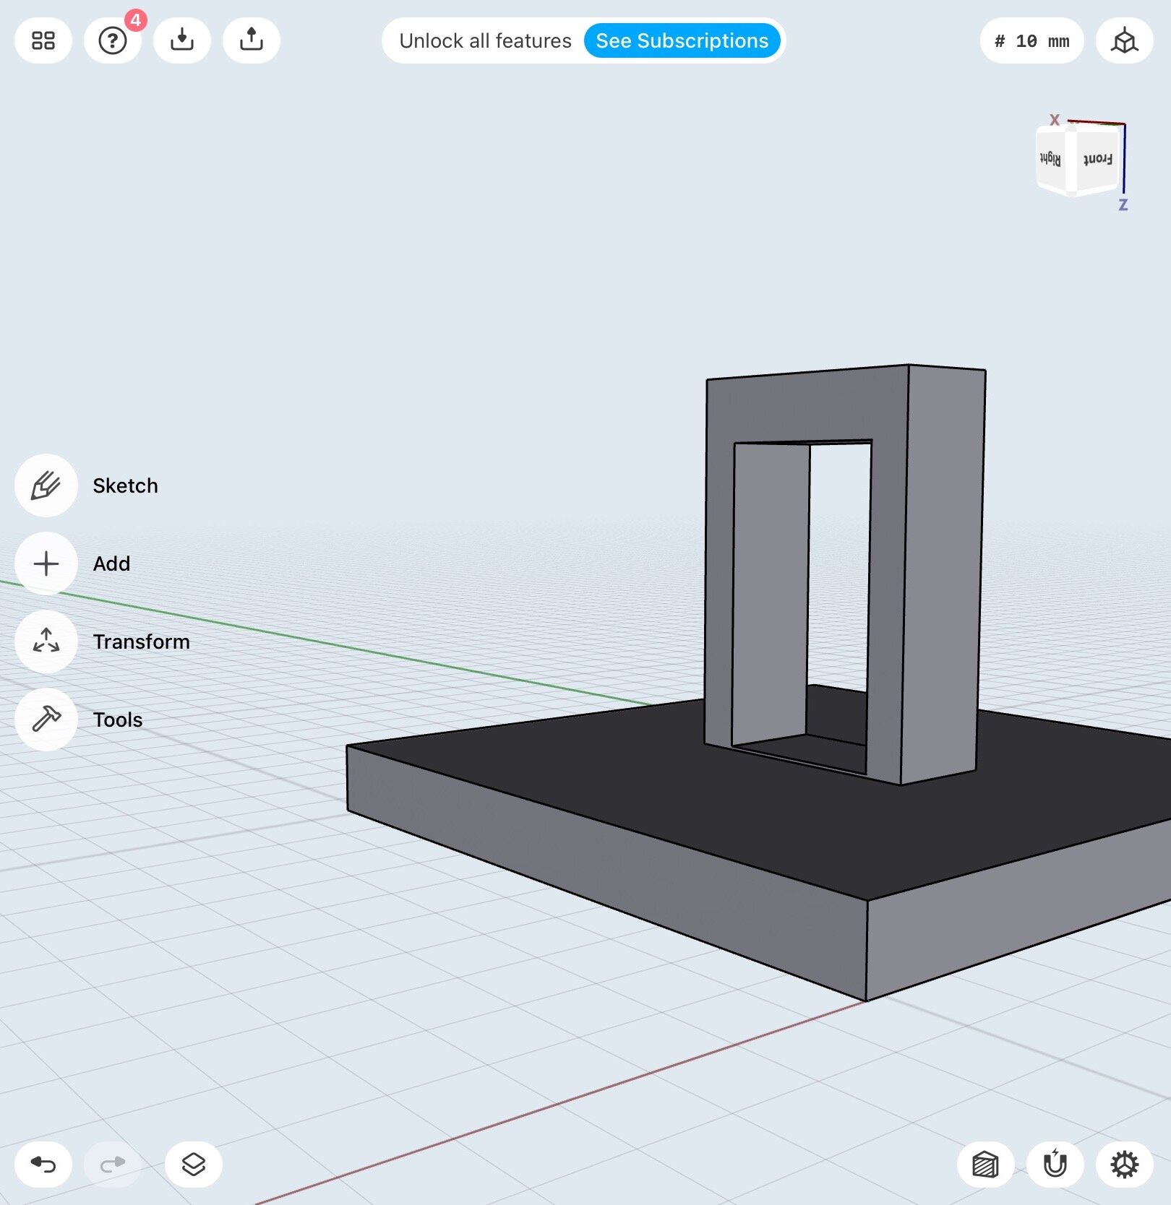Click See Subscriptions button
The width and height of the screenshot is (1171, 1205).
(682, 40)
